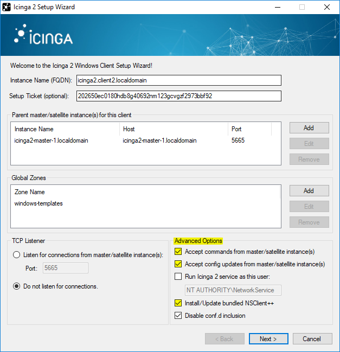Viewport: 340px width, 352px height.
Task: Click Edit in Global Zones section
Action: click(309, 206)
